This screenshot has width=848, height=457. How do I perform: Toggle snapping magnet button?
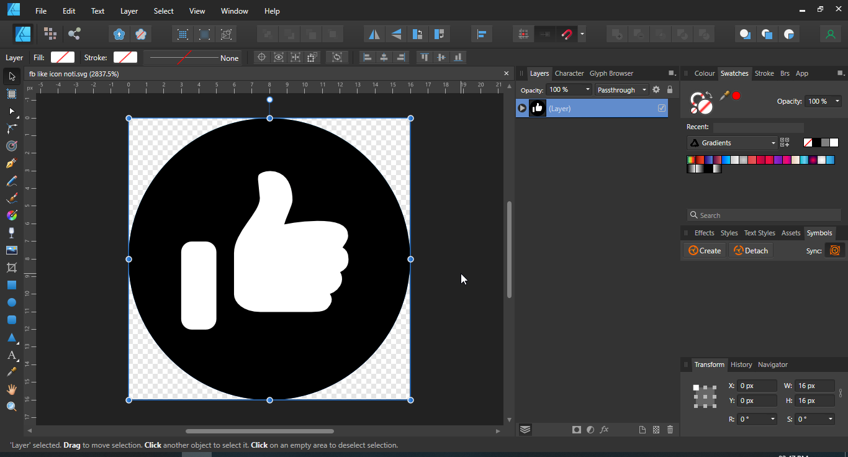click(x=566, y=34)
